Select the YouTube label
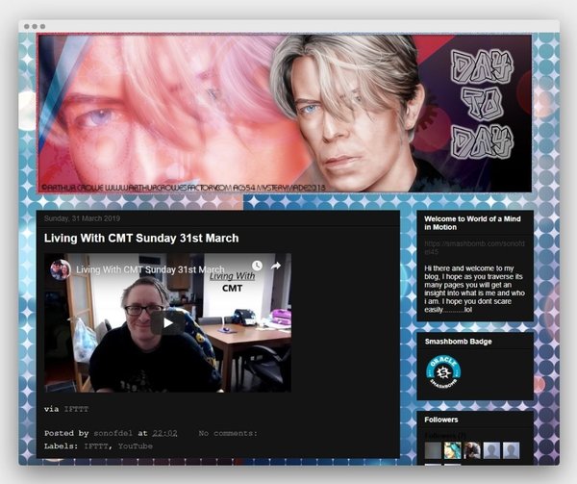 pyautogui.click(x=135, y=446)
